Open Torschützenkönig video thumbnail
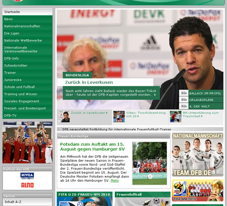This screenshot has height=206, width=227. [119, 117]
